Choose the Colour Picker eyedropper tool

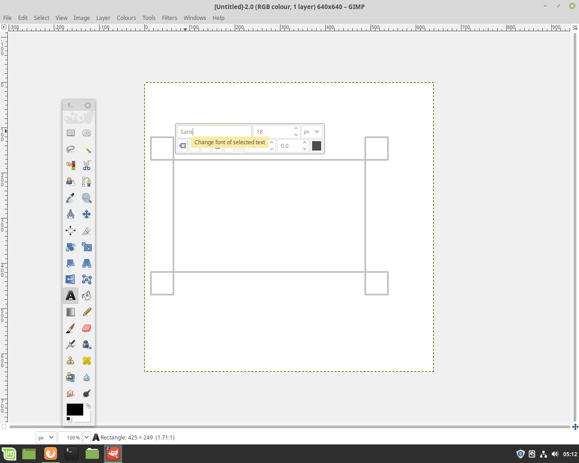click(71, 198)
